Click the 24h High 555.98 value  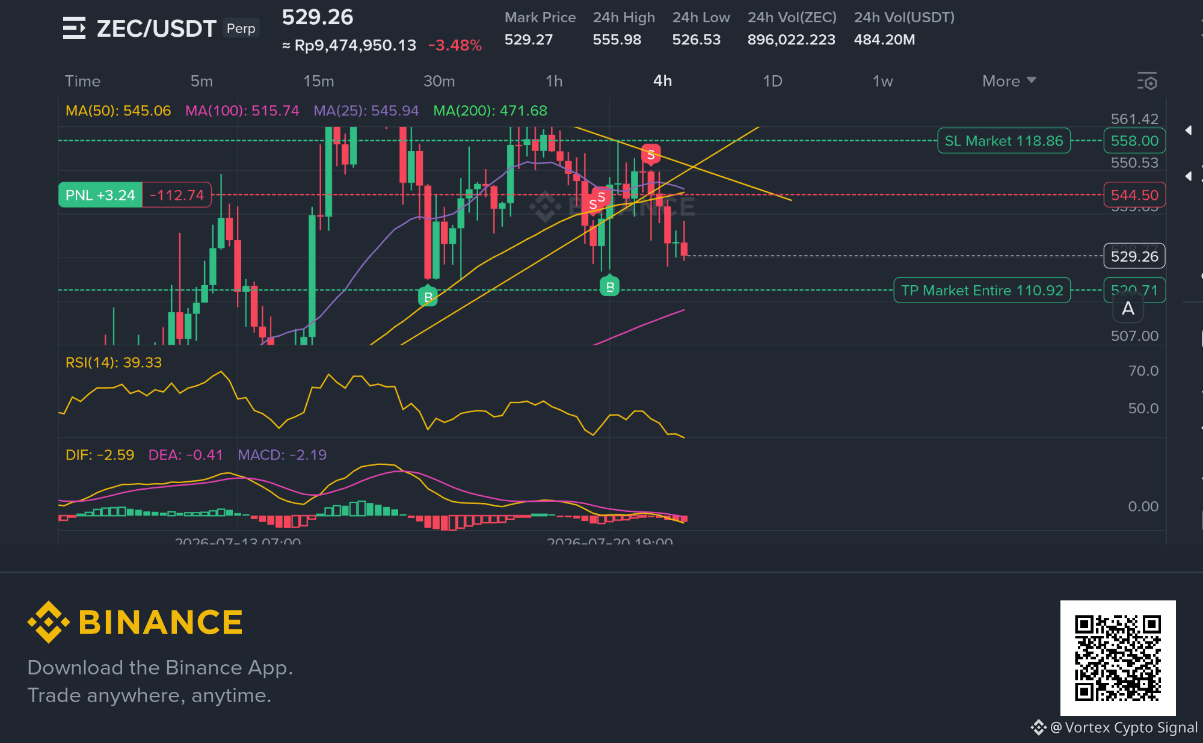617,40
